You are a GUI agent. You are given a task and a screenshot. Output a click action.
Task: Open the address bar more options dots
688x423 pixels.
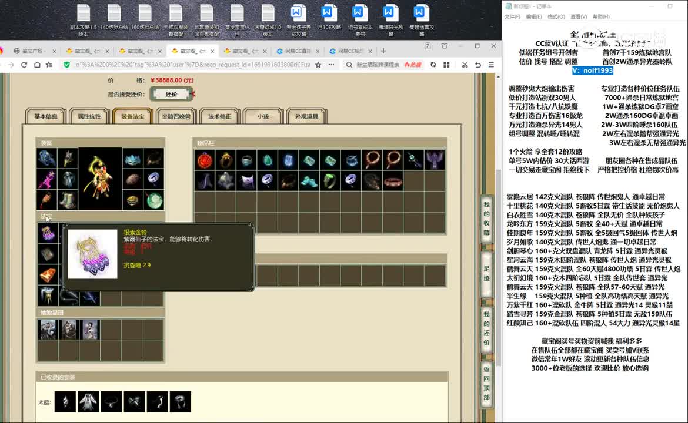[331, 65]
